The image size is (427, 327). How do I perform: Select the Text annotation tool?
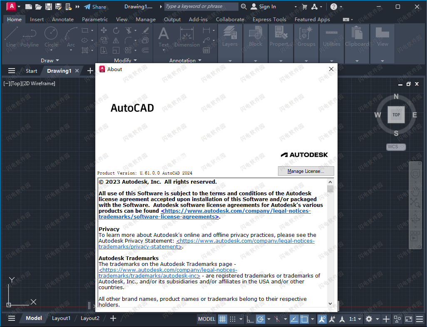[x=164, y=37]
